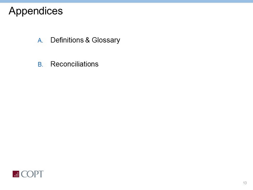
Task: Select the blue "B." list marker
Action: pyautogui.click(x=40, y=64)
